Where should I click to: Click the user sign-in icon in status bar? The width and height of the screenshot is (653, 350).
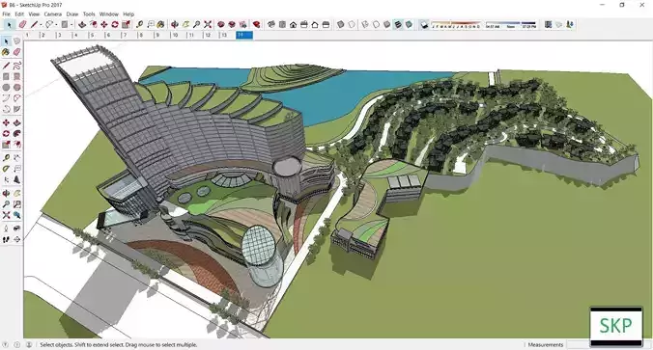(x=29, y=344)
